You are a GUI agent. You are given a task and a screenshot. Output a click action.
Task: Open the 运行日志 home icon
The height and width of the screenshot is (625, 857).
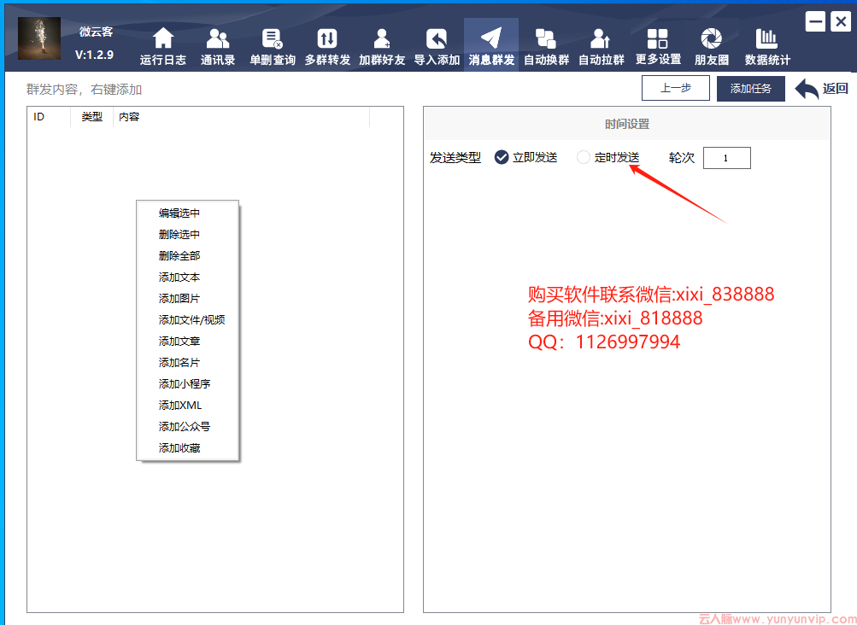point(163,38)
